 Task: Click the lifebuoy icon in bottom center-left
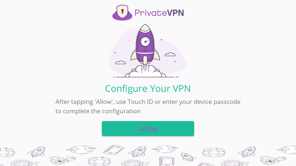(100, 161)
